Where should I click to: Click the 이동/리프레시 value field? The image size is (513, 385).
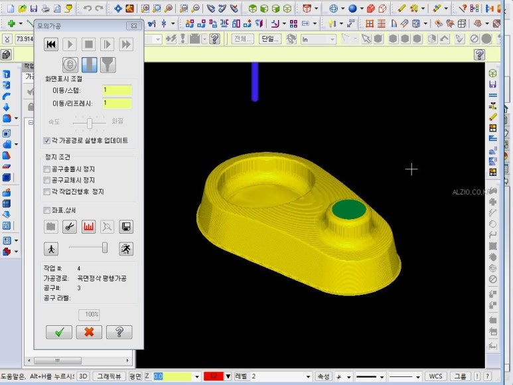coord(117,104)
